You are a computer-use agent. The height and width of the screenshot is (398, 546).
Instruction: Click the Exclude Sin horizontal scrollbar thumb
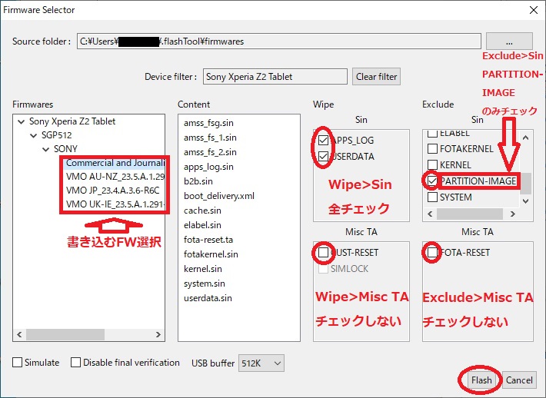[470, 214]
